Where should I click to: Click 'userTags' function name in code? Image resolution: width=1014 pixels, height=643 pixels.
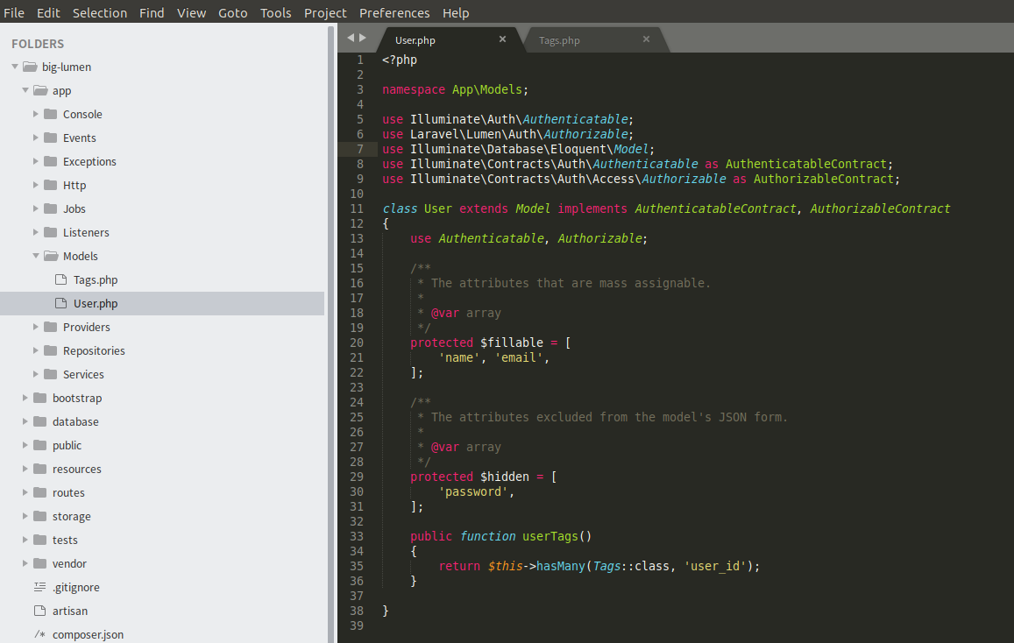[550, 536]
